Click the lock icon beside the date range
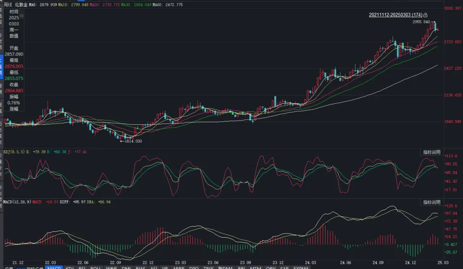This screenshot has height=269, width=463. [425, 15]
